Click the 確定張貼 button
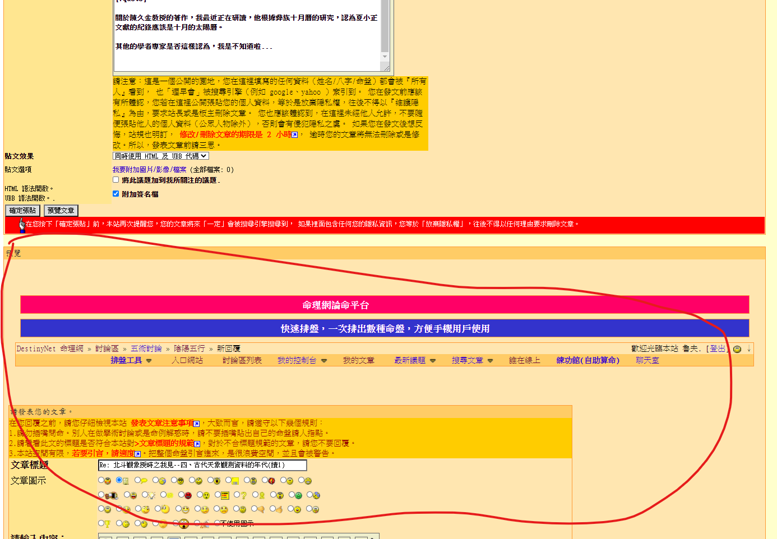The width and height of the screenshot is (777, 539). [x=22, y=210]
